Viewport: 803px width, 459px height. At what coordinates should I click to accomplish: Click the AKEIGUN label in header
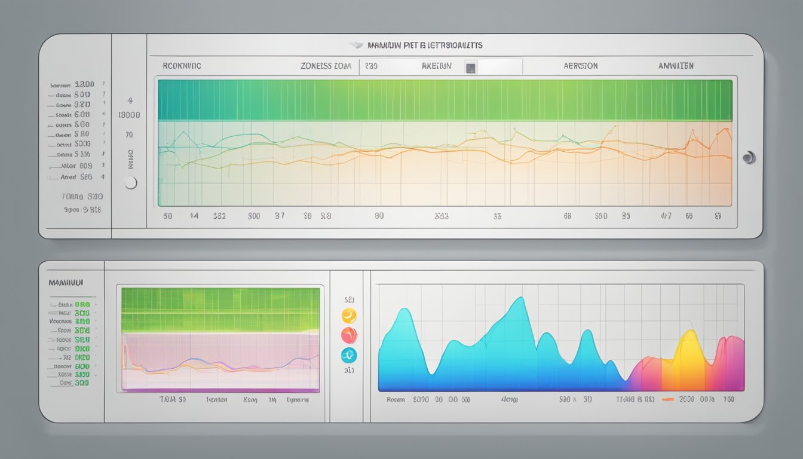coord(436,66)
